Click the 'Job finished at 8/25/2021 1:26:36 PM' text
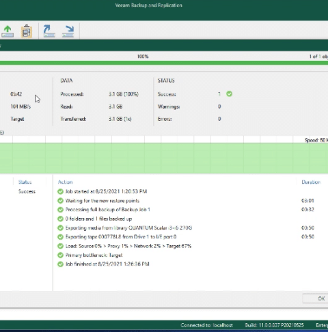Viewport: 328px width, 332px height. tap(107, 264)
